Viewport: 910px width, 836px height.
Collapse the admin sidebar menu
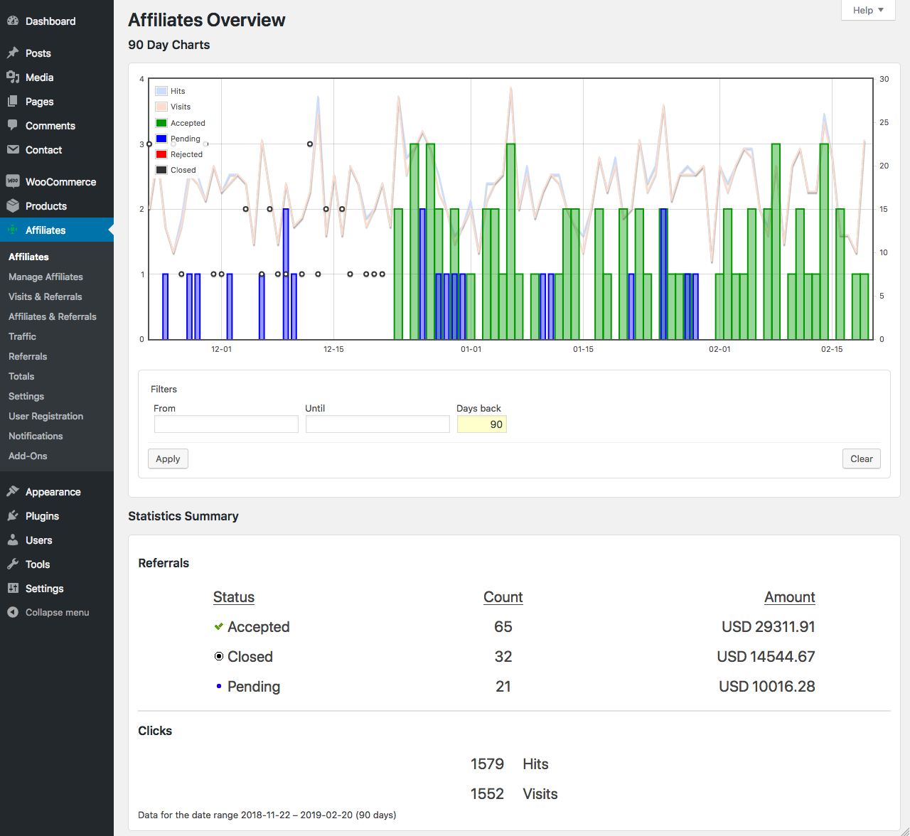pyautogui.click(x=57, y=612)
